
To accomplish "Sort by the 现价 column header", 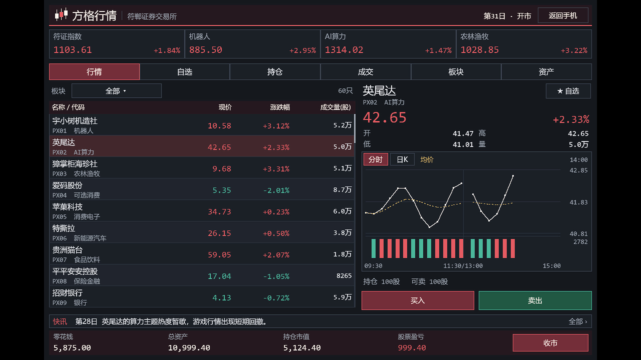I will coord(225,107).
